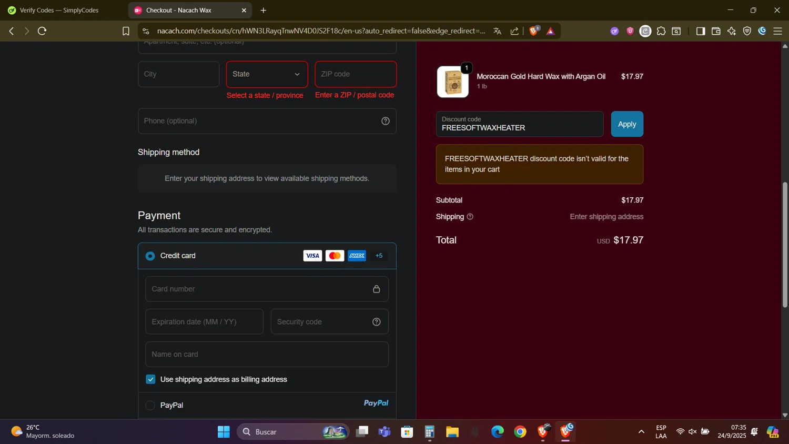Bookmark this page
This screenshot has width=789, height=444.
[x=126, y=31]
